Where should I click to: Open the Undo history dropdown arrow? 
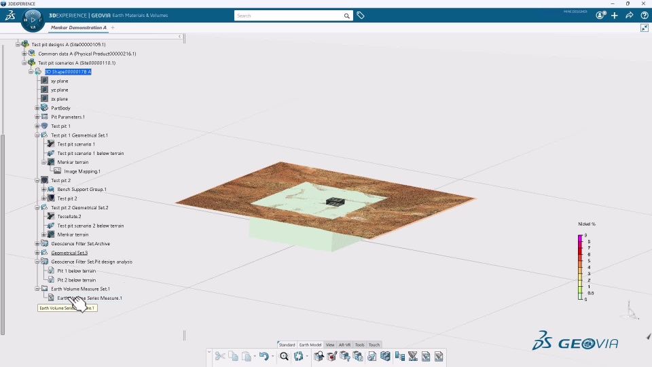(273, 357)
